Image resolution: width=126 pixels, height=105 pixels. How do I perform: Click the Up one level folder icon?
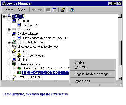[x=48, y=10]
